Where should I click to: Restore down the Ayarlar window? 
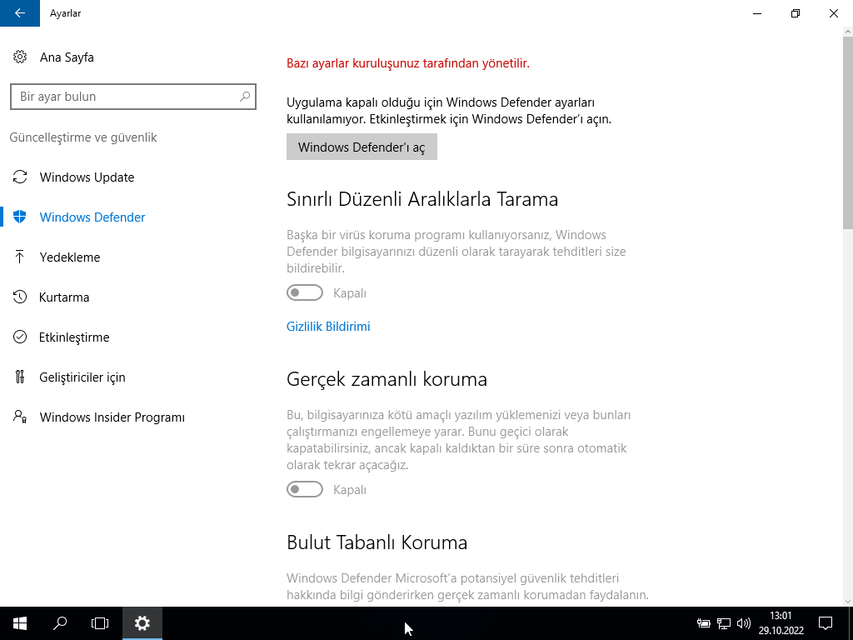point(796,13)
